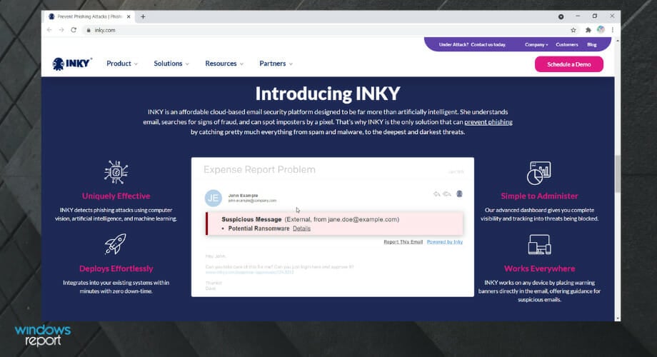Click Powered by Inky link

pyautogui.click(x=445, y=242)
